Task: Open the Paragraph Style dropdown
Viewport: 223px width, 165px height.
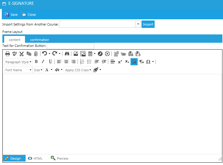Action: click(18, 62)
